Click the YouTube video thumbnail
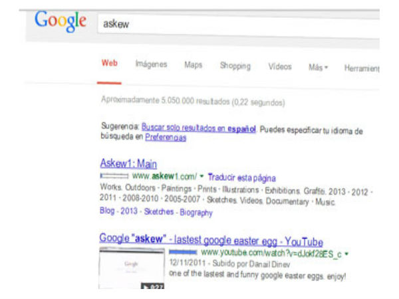 tap(132, 268)
